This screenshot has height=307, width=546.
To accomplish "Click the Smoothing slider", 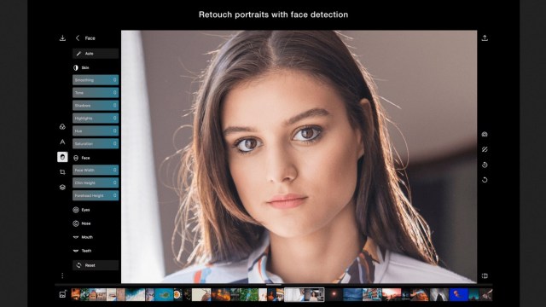I will click(96, 80).
